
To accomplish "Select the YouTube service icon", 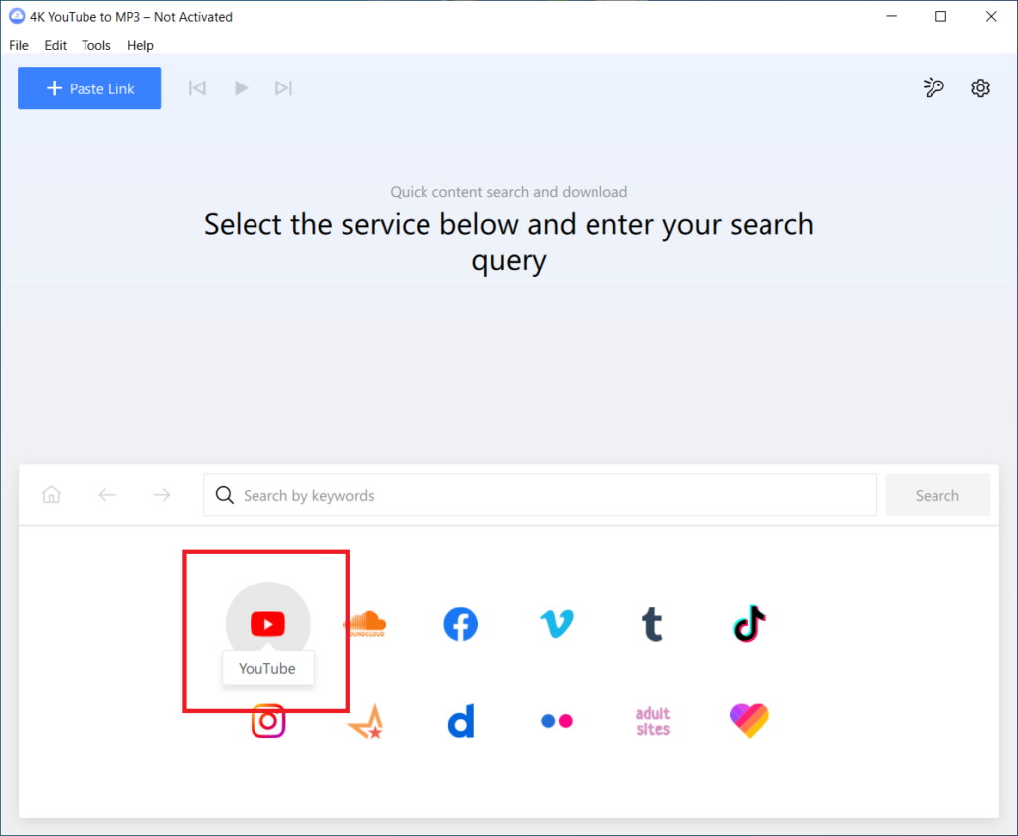I will pyautogui.click(x=267, y=623).
